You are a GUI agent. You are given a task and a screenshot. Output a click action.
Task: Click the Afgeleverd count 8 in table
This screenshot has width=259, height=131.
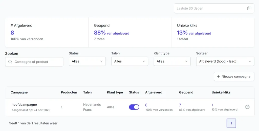click(146, 105)
